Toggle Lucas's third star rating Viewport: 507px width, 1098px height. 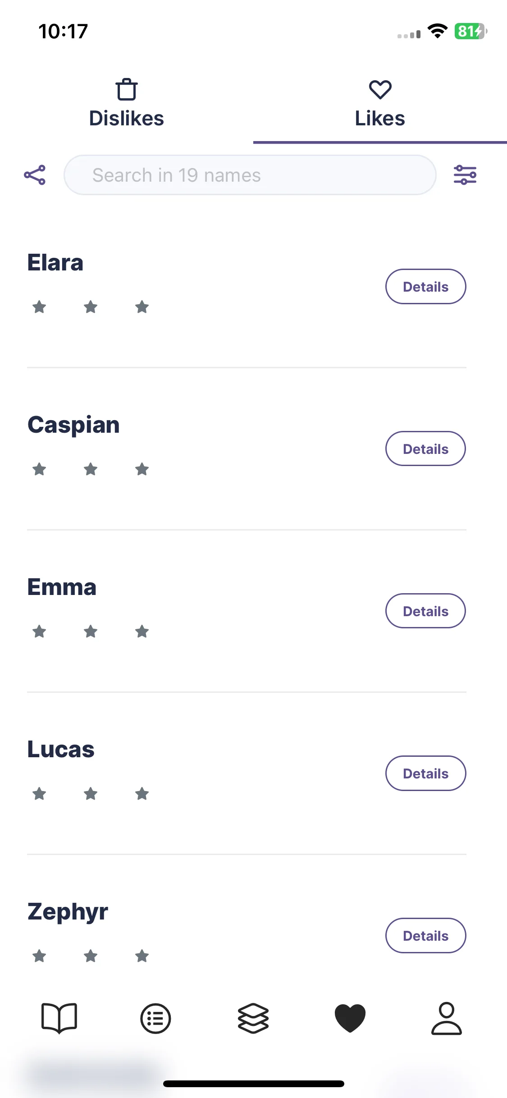pyautogui.click(x=142, y=794)
